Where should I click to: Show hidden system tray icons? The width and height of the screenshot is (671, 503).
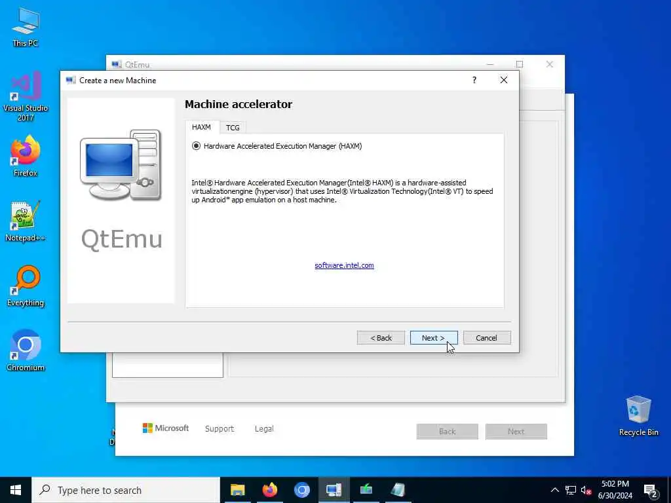tap(554, 490)
